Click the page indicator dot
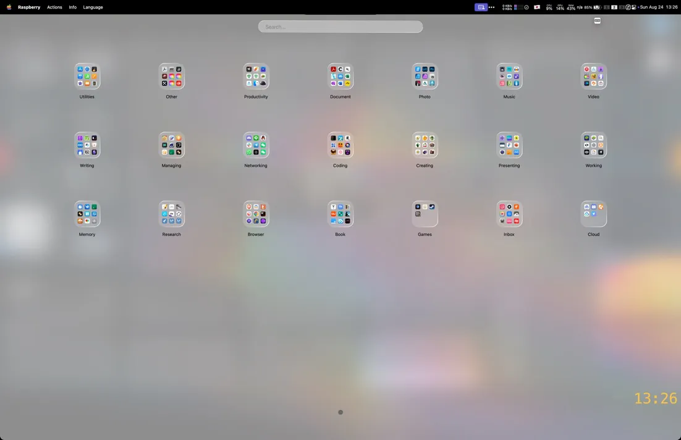Image resolution: width=681 pixels, height=440 pixels. [x=340, y=412]
